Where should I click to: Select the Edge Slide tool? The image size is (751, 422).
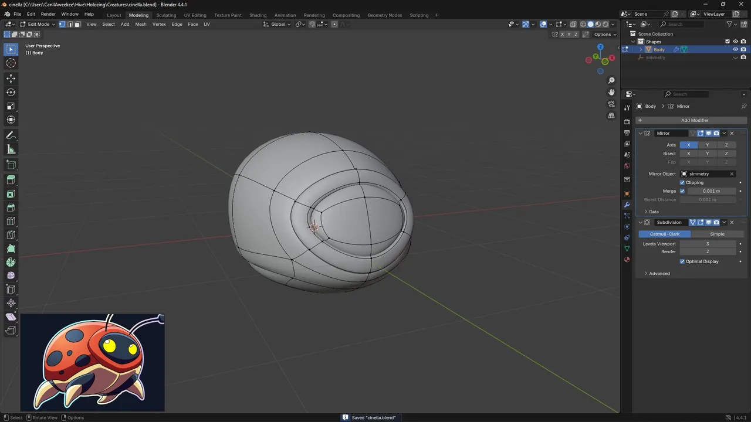(x=11, y=290)
